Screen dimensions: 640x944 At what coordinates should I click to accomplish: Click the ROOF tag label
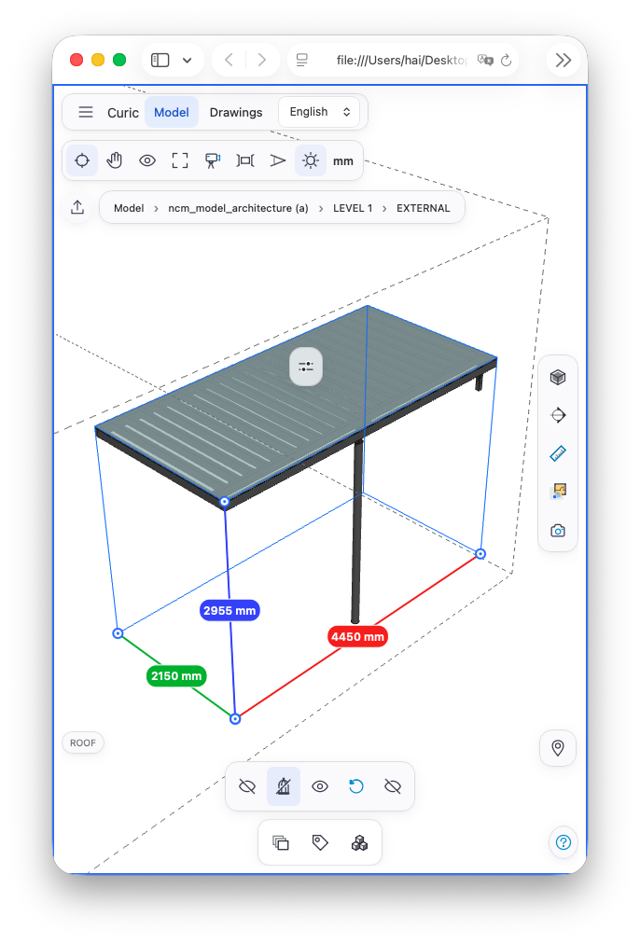point(83,743)
